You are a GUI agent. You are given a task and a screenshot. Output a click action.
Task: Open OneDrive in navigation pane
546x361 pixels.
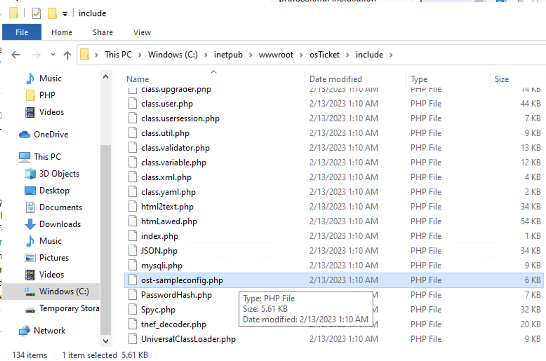[51, 134]
